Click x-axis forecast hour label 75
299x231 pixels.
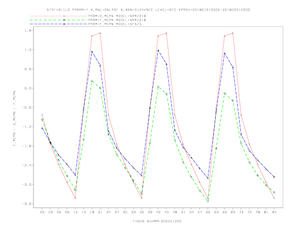[250, 212]
